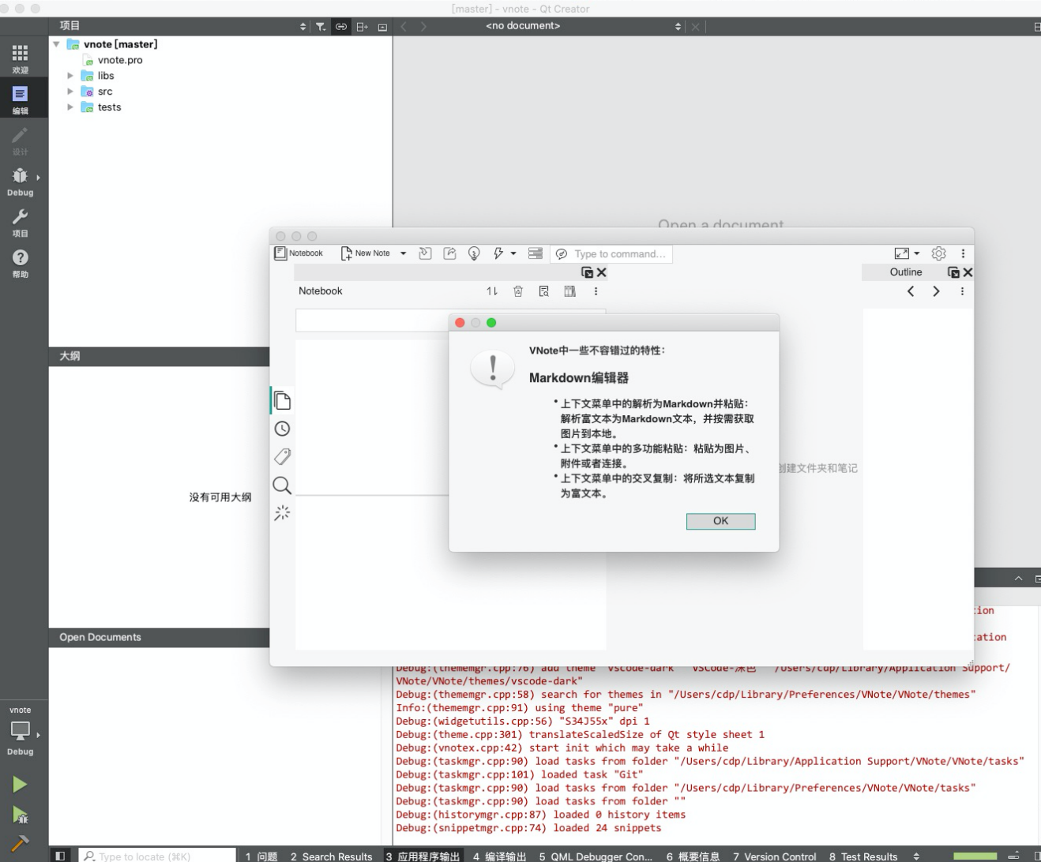Open the vnote Debug kit selector

pyautogui.click(x=21, y=731)
